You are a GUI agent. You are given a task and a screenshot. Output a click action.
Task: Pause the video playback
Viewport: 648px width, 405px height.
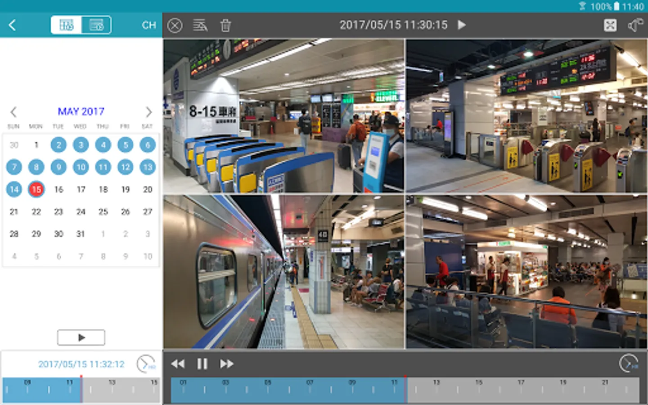click(202, 364)
